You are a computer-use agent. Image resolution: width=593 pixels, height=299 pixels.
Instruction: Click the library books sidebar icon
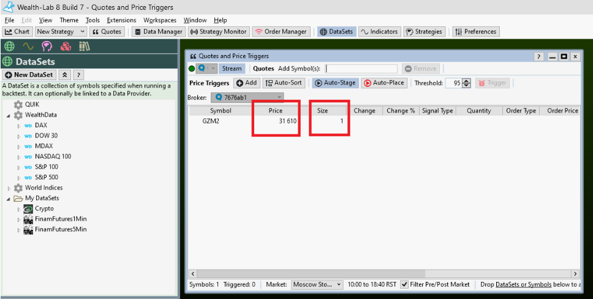point(84,46)
